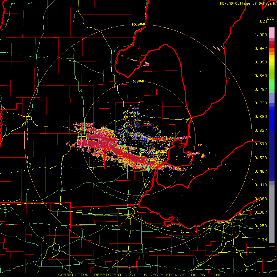
Task: Select the 1.000 value on the color scale
Action: click(261, 34)
